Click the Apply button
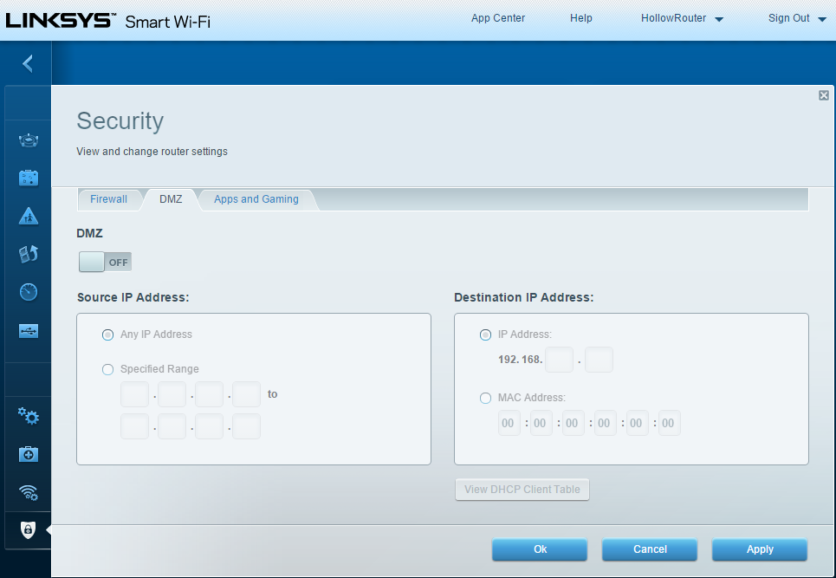The width and height of the screenshot is (836, 578). click(759, 549)
